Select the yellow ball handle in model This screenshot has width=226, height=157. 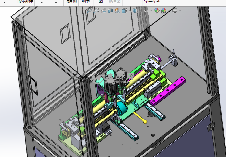click(x=145, y=122)
